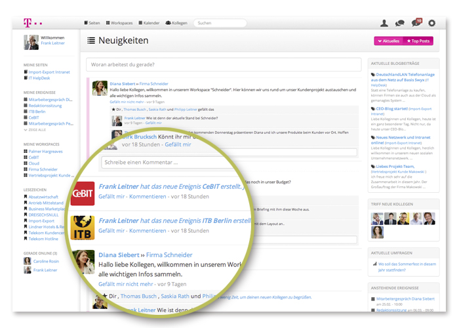The width and height of the screenshot is (459, 328).
Task: Click the ITB event logo thumbnail
Action: click(x=83, y=228)
